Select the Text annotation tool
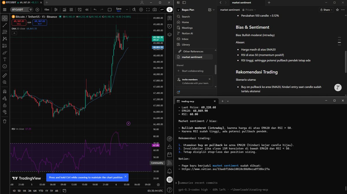 tap(5, 59)
